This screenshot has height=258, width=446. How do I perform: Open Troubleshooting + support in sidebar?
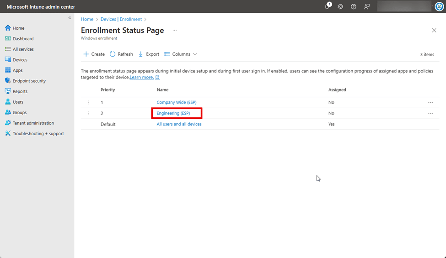(38, 134)
